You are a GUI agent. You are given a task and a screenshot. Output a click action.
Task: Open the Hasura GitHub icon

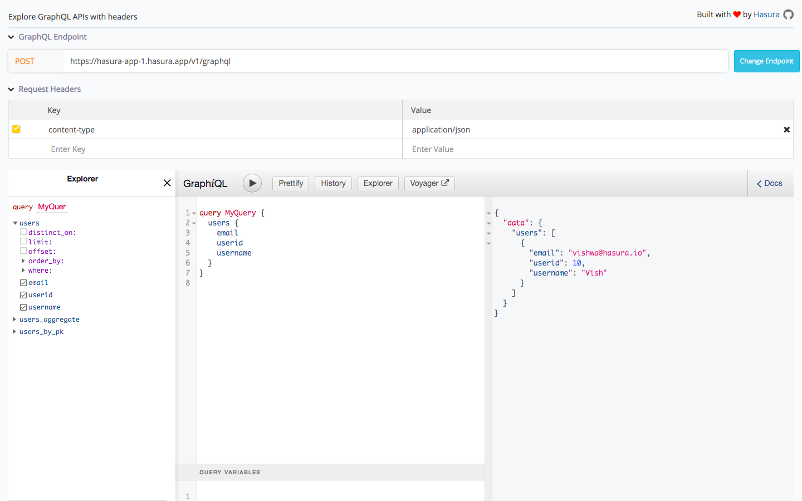coord(788,14)
